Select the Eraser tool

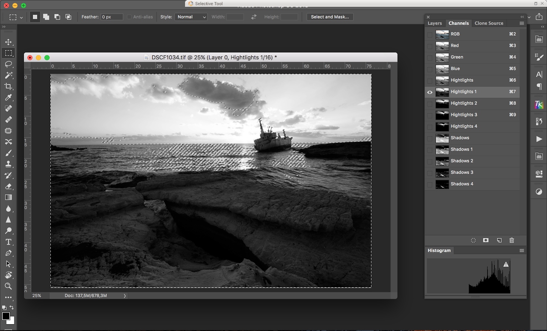click(x=9, y=187)
